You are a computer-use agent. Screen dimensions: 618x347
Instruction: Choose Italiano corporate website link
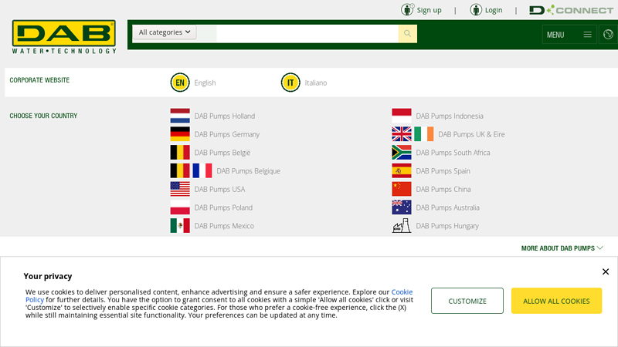[316, 83]
